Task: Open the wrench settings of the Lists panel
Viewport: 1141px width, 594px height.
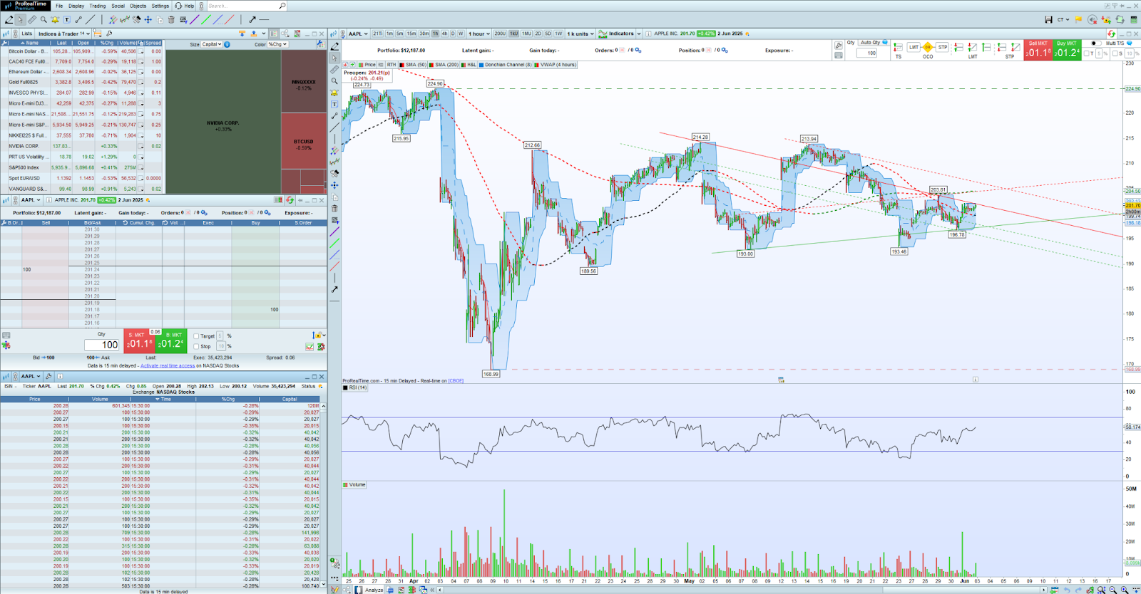Action: point(109,33)
